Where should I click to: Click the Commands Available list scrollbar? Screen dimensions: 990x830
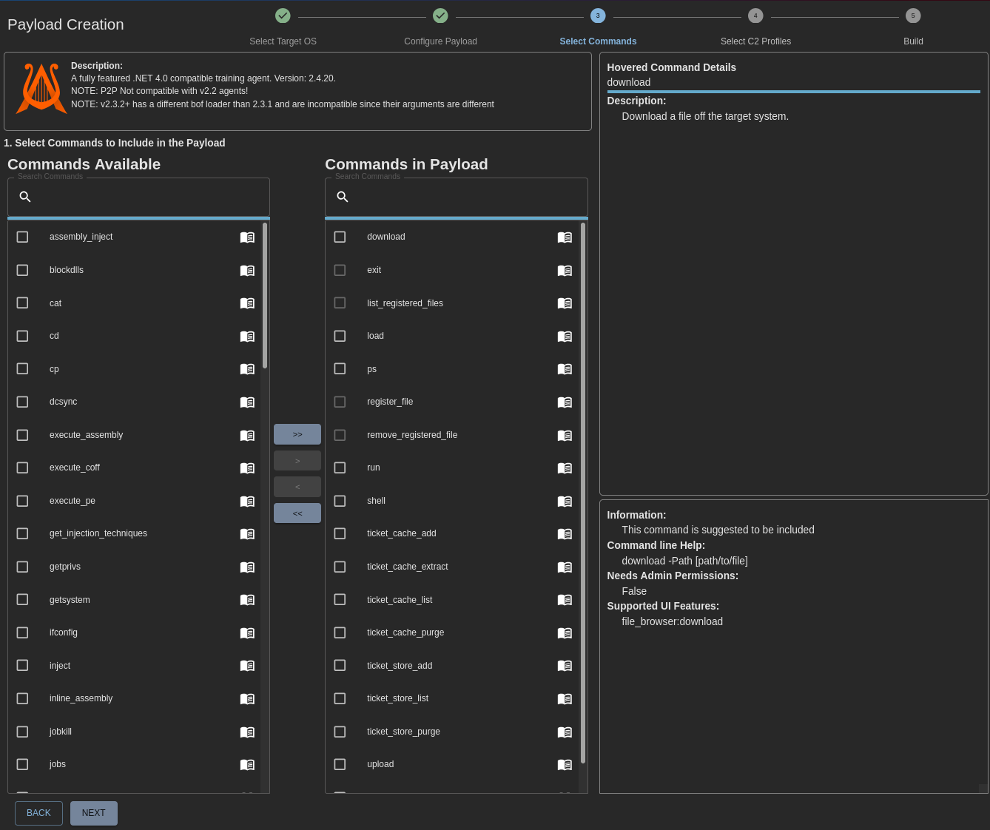(x=265, y=296)
